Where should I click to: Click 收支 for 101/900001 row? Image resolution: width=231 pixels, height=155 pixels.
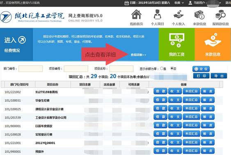point(175,125)
